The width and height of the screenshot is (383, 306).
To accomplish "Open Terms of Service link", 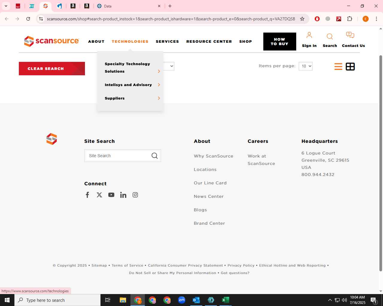I will (127, 265).
